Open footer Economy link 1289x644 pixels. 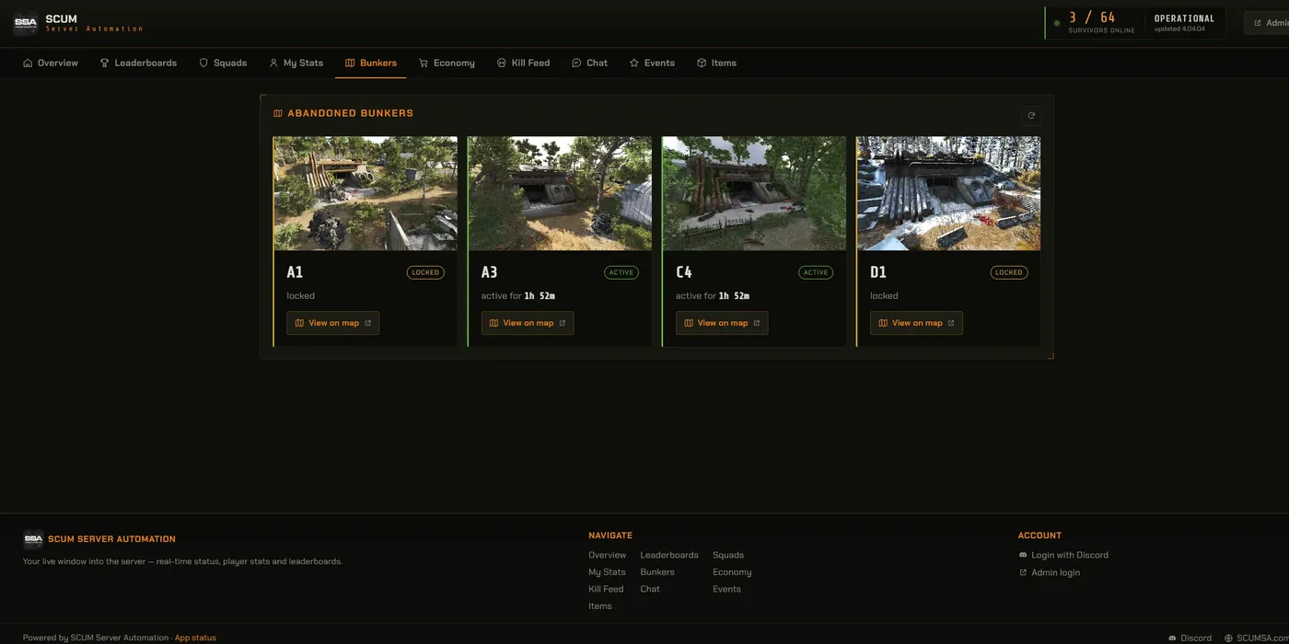[x=732, y=572]
